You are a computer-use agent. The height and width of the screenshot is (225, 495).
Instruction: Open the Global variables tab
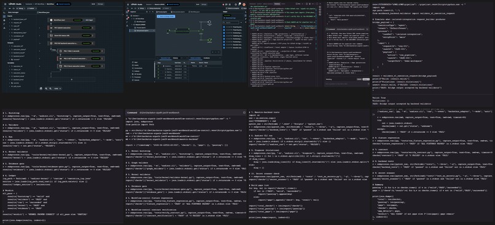[195, 58]
